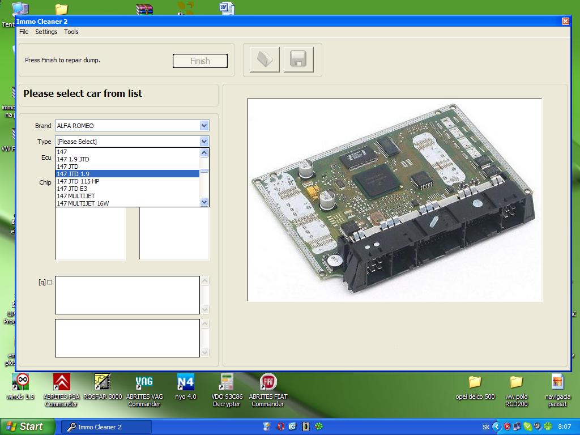Click the bottom empty text box
580x435 pixels.
coord(127,338)
